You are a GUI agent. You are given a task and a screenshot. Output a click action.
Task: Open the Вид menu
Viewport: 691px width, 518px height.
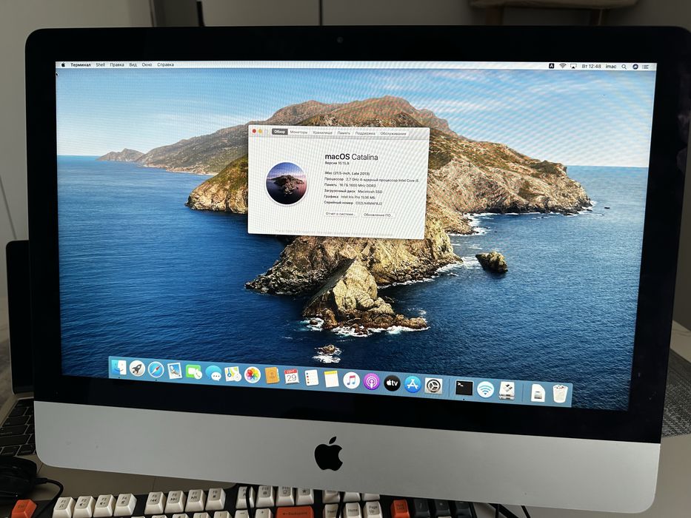[133, 65]
